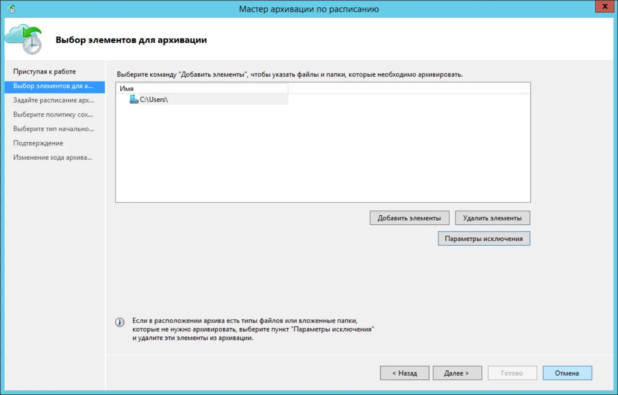Select the "Изменение хода архива..." step
Screen dimensions: 618x395
coord(53,157)
